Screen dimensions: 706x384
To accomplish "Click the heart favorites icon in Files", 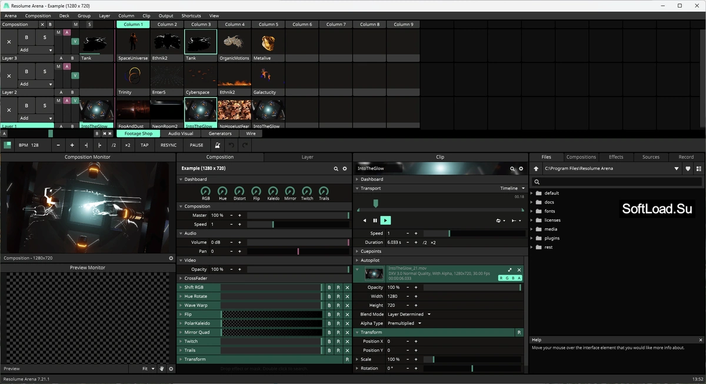I will pyautogui.click(x=688, y=169).
